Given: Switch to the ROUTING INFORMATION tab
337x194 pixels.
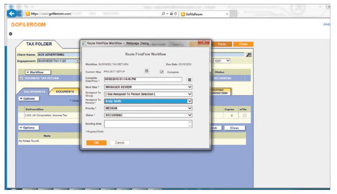Looking at the screenshot, I should click(x=220, y=92).
